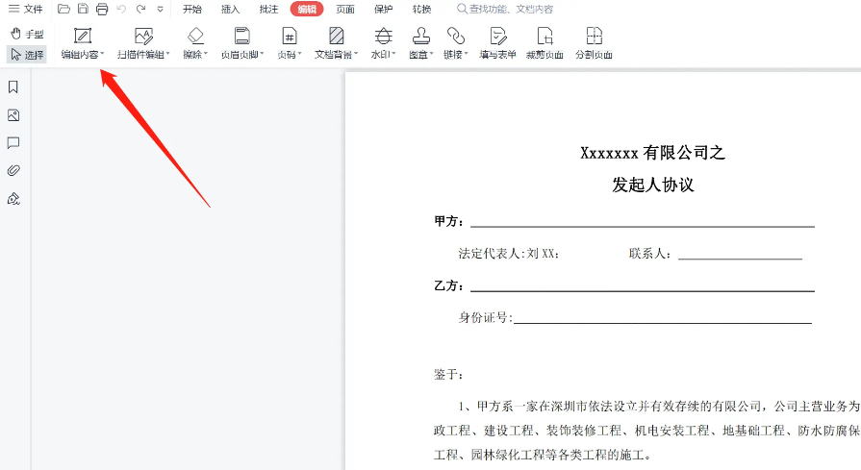
Task: Activate 选择 (Select) mode
Action: pyautogui.click(x=27, y=55)
